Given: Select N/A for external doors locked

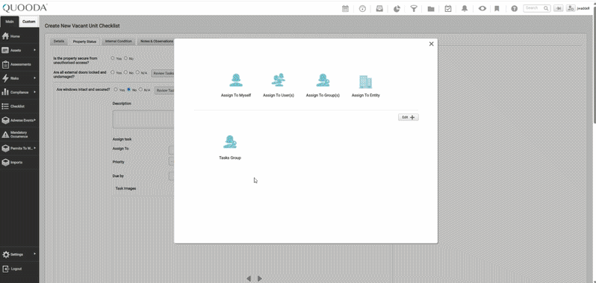Looking at the screenshot, I should (137, 72).
